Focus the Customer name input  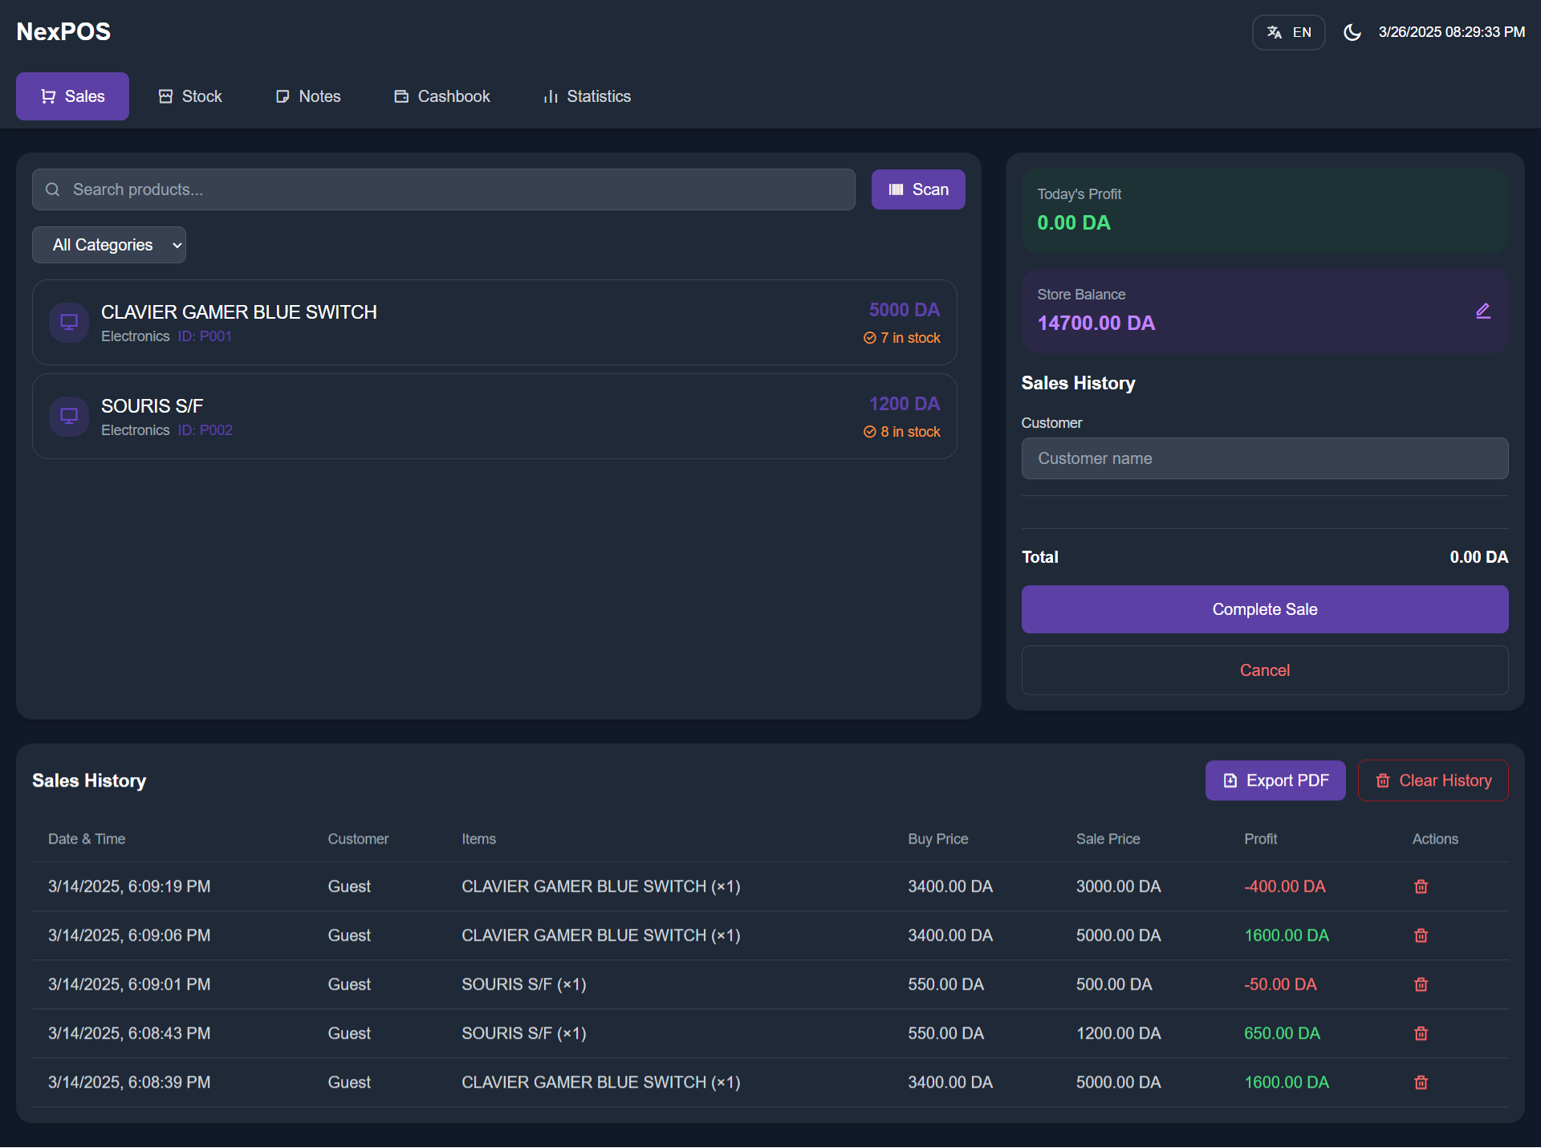pyautogui.click(x=1265, y=458)
